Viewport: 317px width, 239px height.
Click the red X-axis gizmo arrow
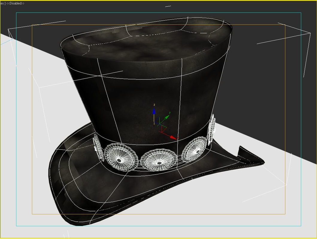click(173, 137)
